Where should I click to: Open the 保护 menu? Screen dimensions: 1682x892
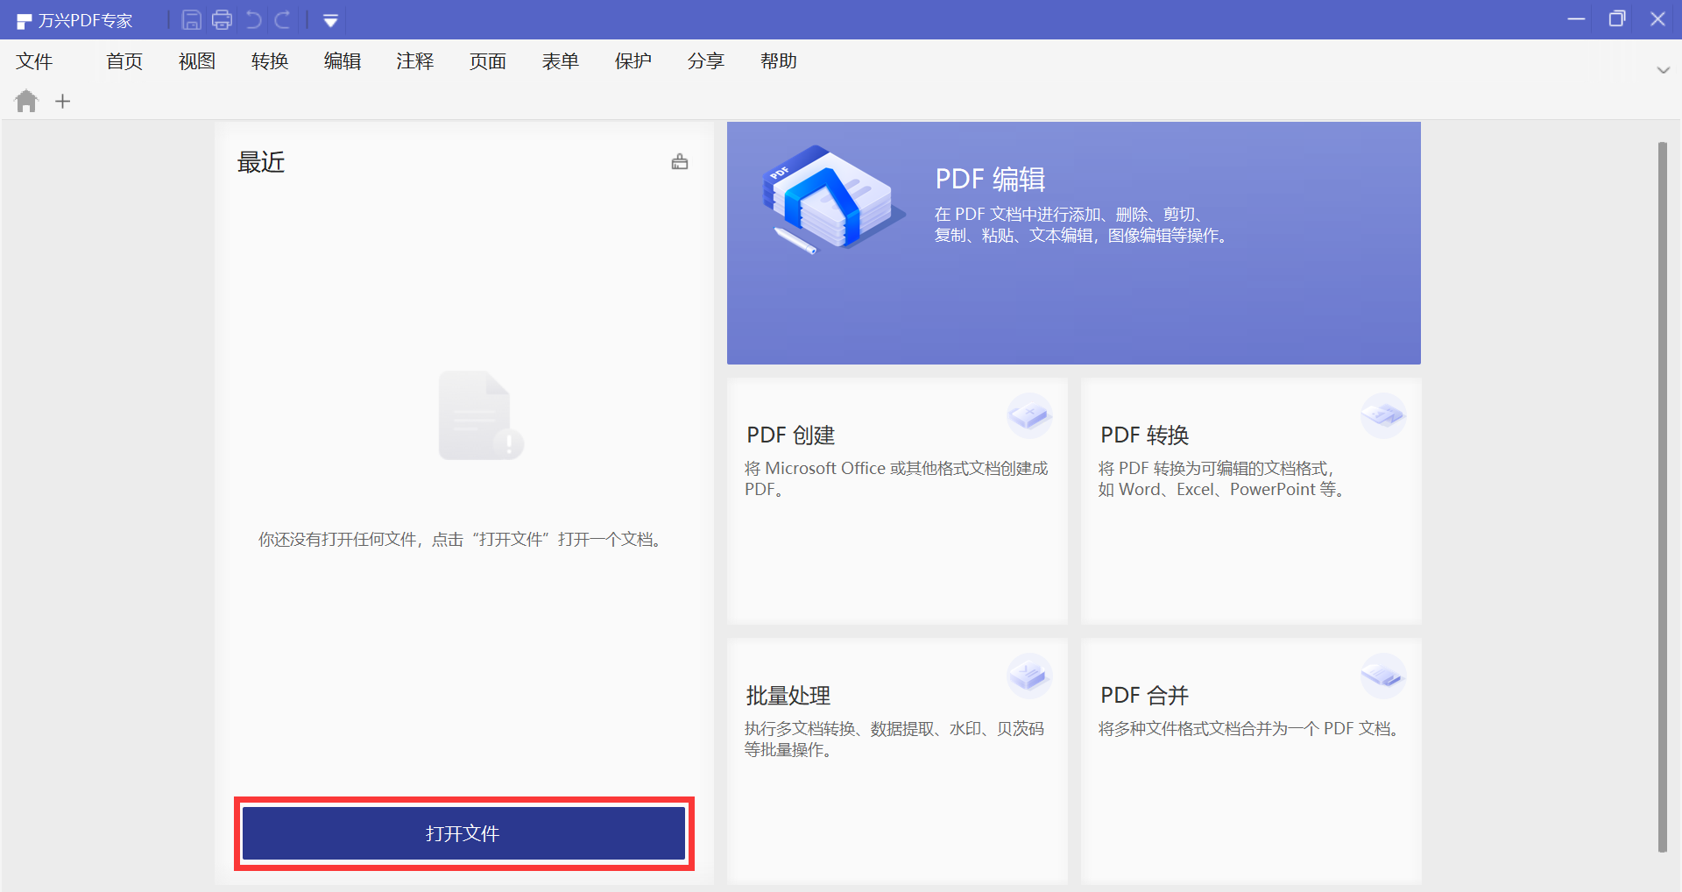point(633,61)
